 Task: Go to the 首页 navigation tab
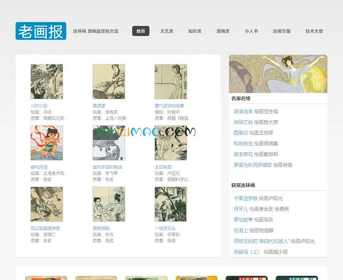141,31
